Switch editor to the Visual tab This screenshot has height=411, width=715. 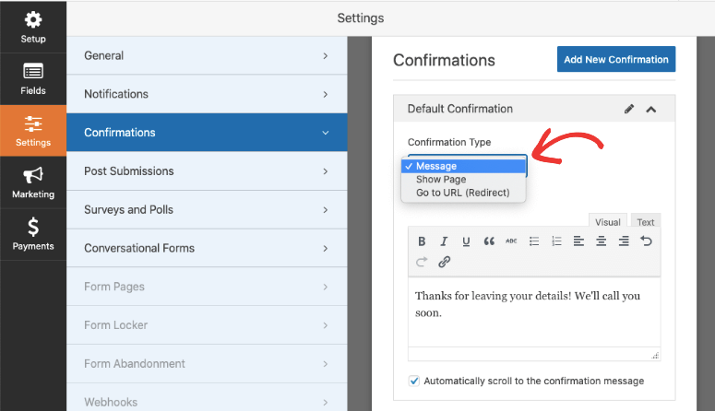(x=607, y=221)
